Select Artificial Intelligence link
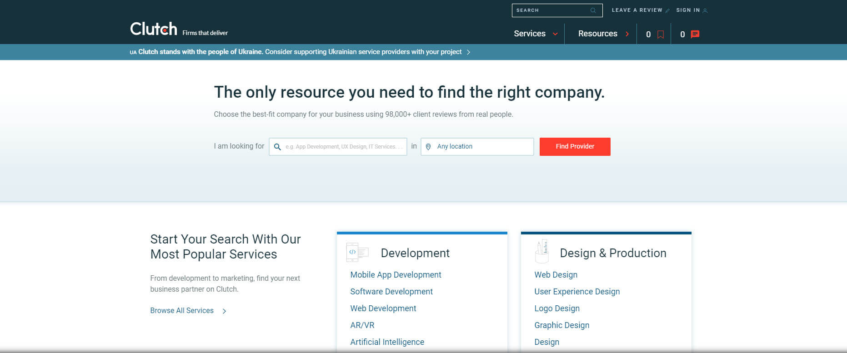Viewport: 847px width, 353px height. point(387,342)
